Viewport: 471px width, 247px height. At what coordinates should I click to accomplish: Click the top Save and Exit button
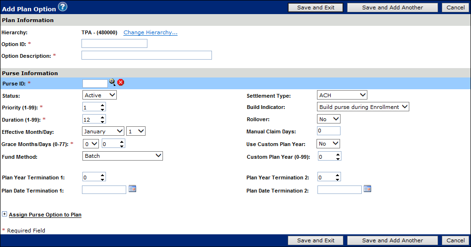tap(317, 8)
